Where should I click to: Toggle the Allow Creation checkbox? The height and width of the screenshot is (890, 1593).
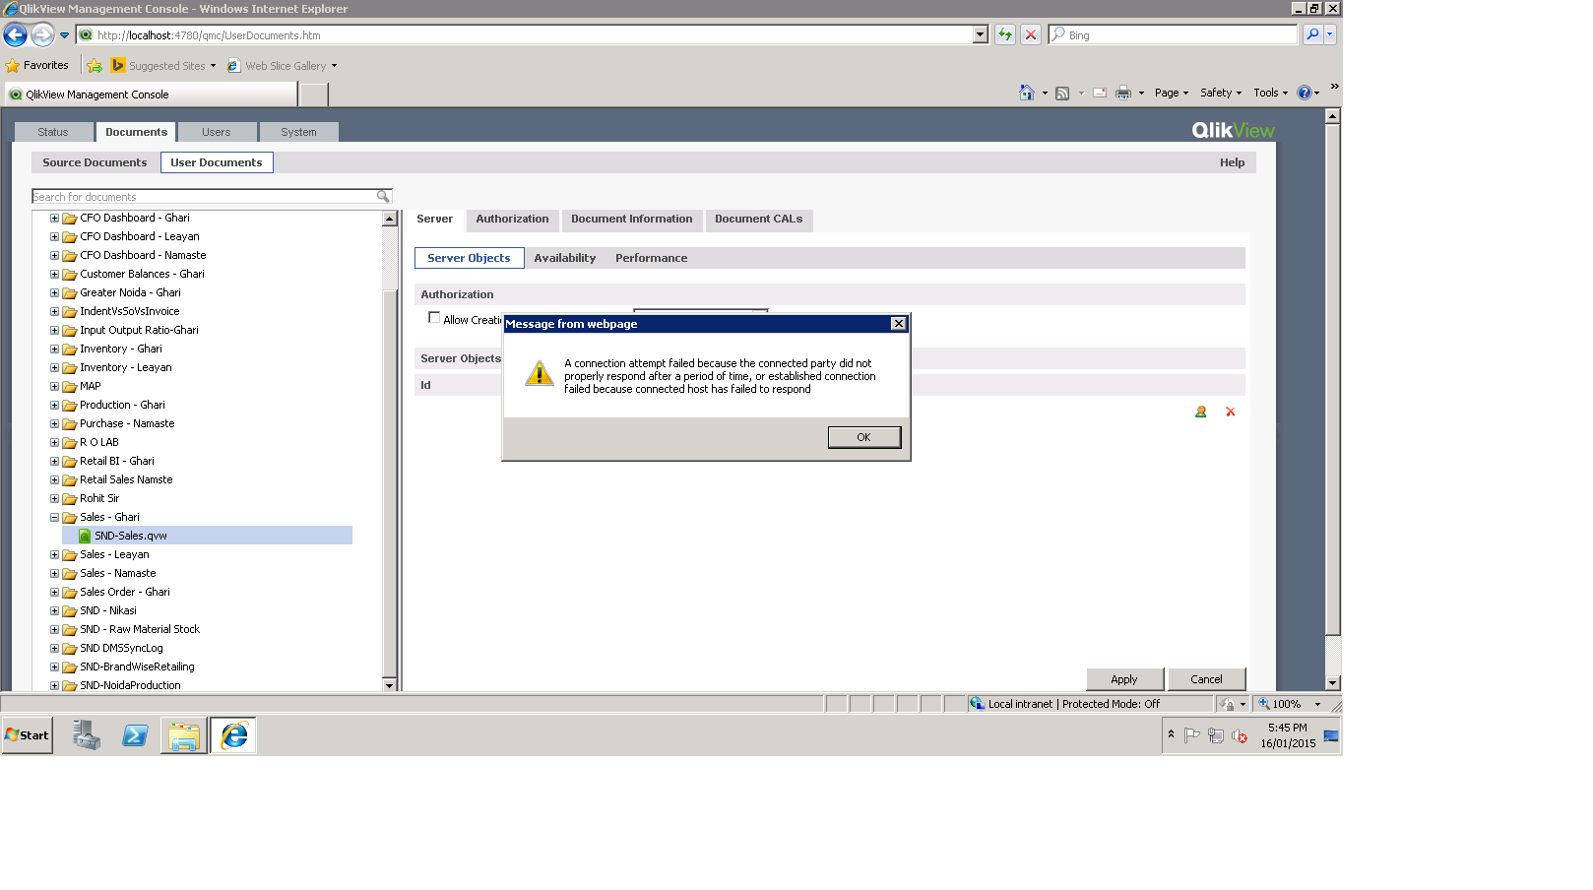pyautogui.click(x=434, y=318)
